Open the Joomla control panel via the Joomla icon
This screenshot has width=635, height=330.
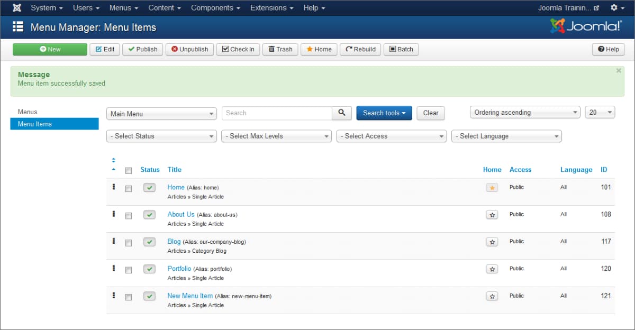16,7
